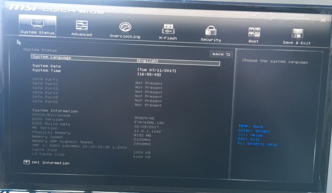The width and height of the screenshot is (332, 193).
Task: Click the SATA Port6 entry
Action: pyautogui.click(x=45, y=102)
